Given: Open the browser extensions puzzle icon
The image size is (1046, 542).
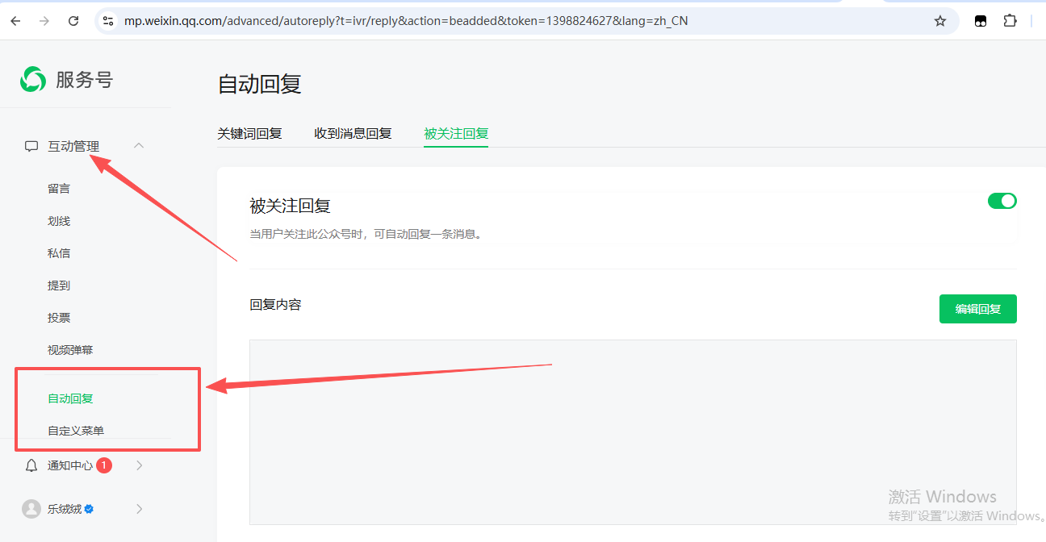Looking at the screenshot, I should 1010,21.
